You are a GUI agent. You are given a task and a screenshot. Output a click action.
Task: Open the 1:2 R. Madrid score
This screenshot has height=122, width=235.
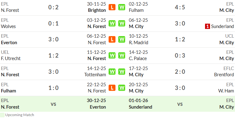click(x=180, y=40)
